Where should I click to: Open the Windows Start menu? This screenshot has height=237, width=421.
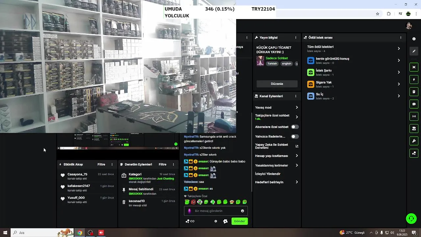5,233
